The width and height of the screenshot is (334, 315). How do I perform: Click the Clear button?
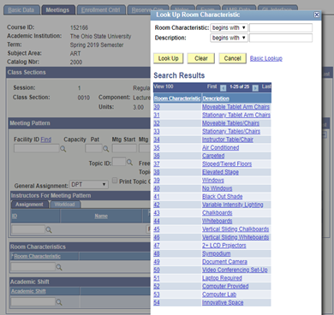point(201,58)
